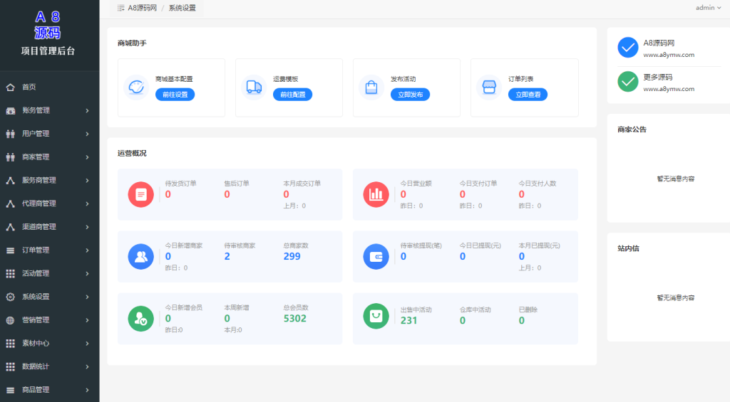
Task: Expand the 活动管理 chevron arrow
Action: [87, 274]
